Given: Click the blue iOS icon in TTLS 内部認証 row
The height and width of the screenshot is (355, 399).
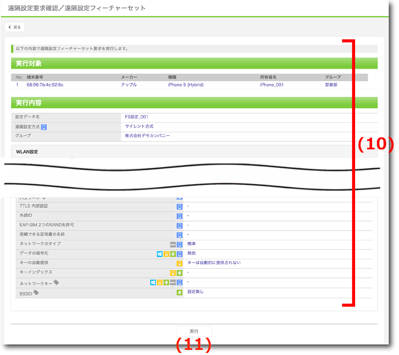Looking at the screenshot, I should point(180,207).
